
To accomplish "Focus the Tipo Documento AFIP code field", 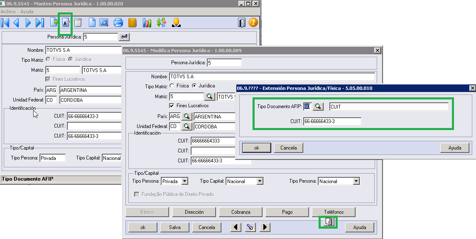I will 307,106.
